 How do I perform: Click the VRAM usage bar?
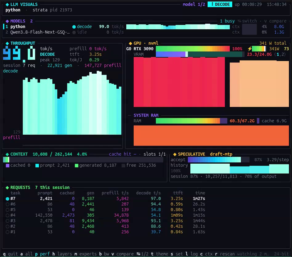200,54
